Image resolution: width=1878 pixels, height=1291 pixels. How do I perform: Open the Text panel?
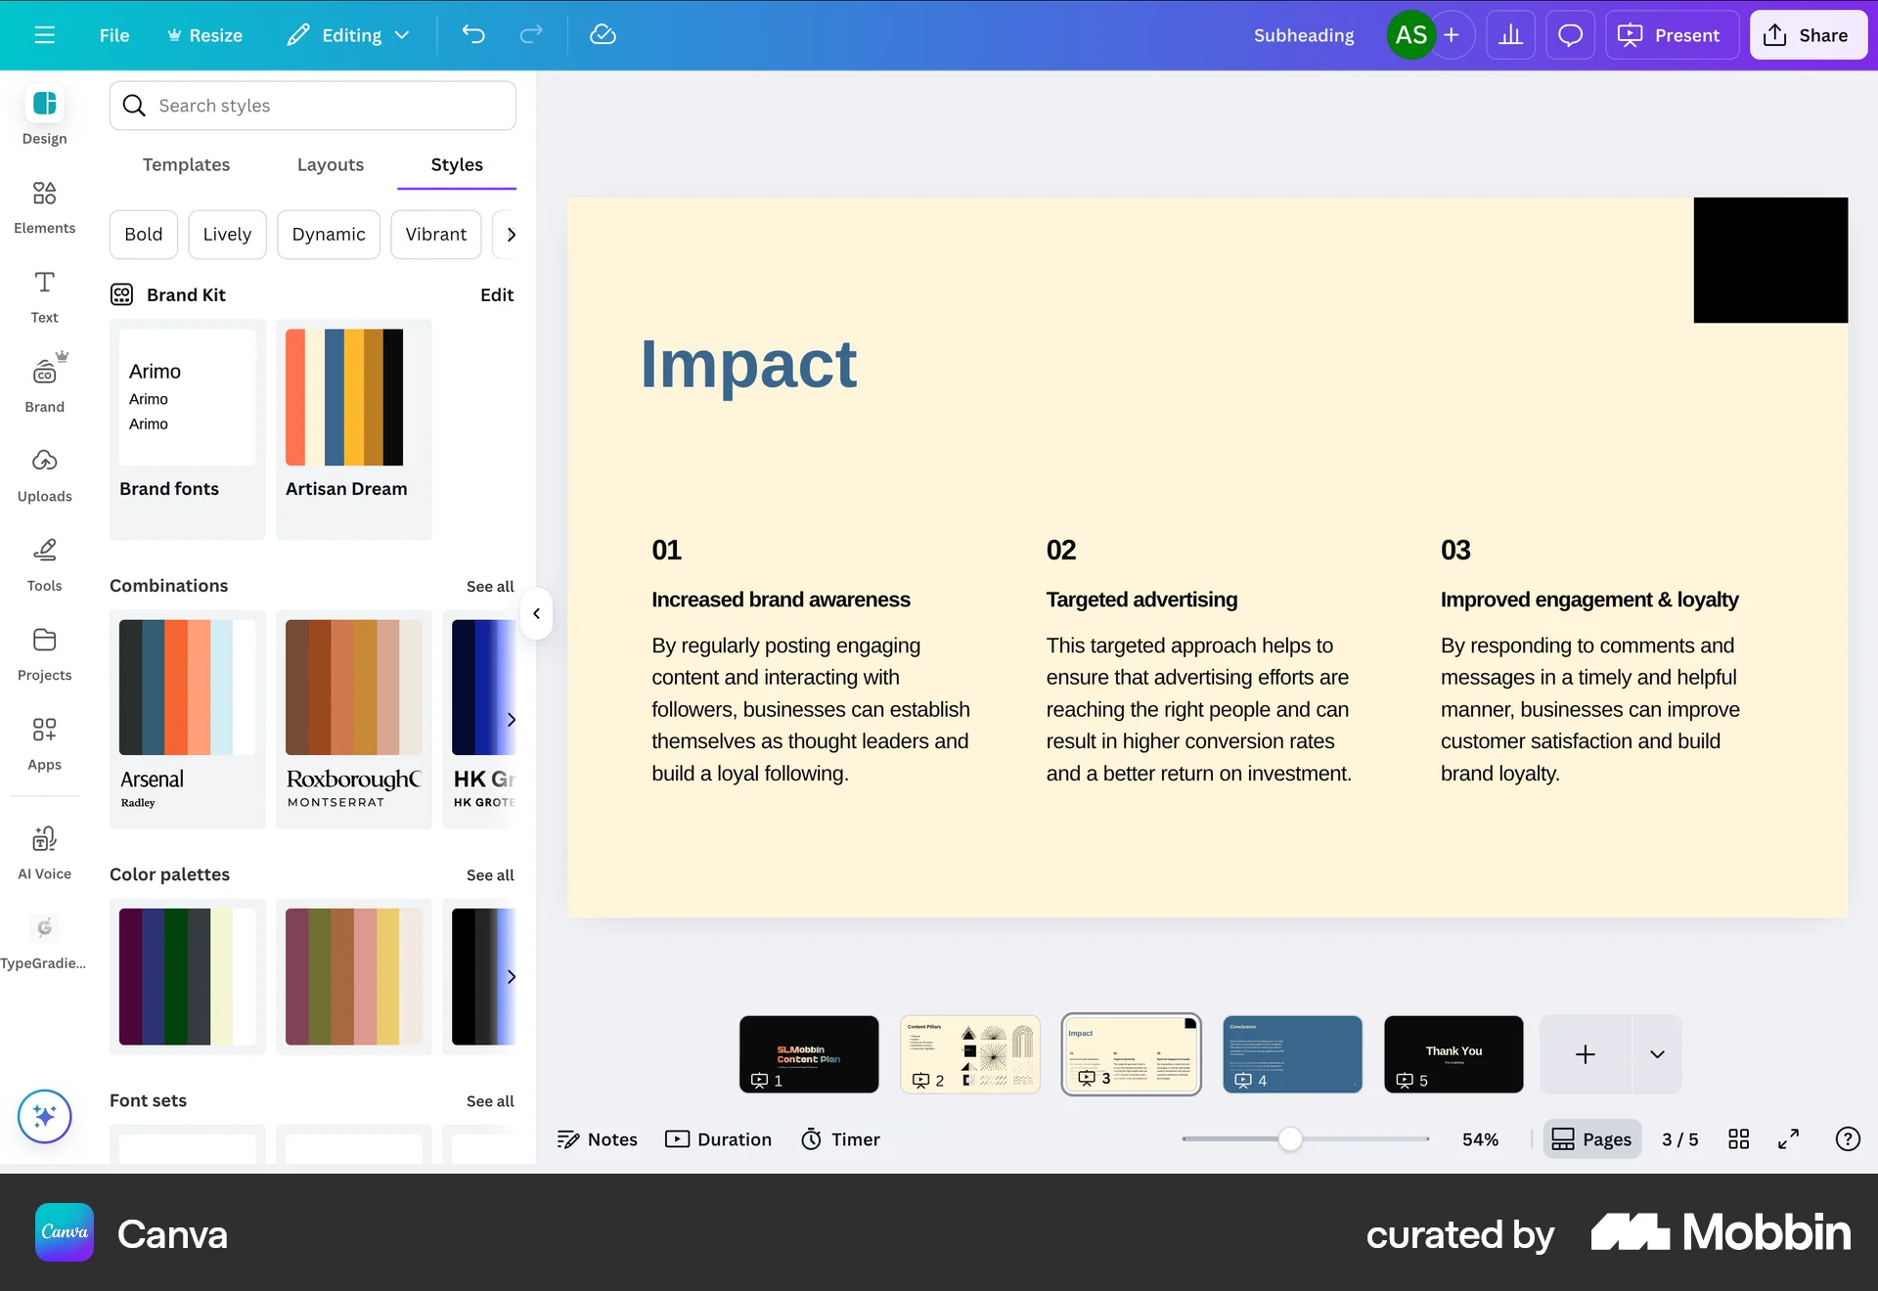(x=45, y=296)
